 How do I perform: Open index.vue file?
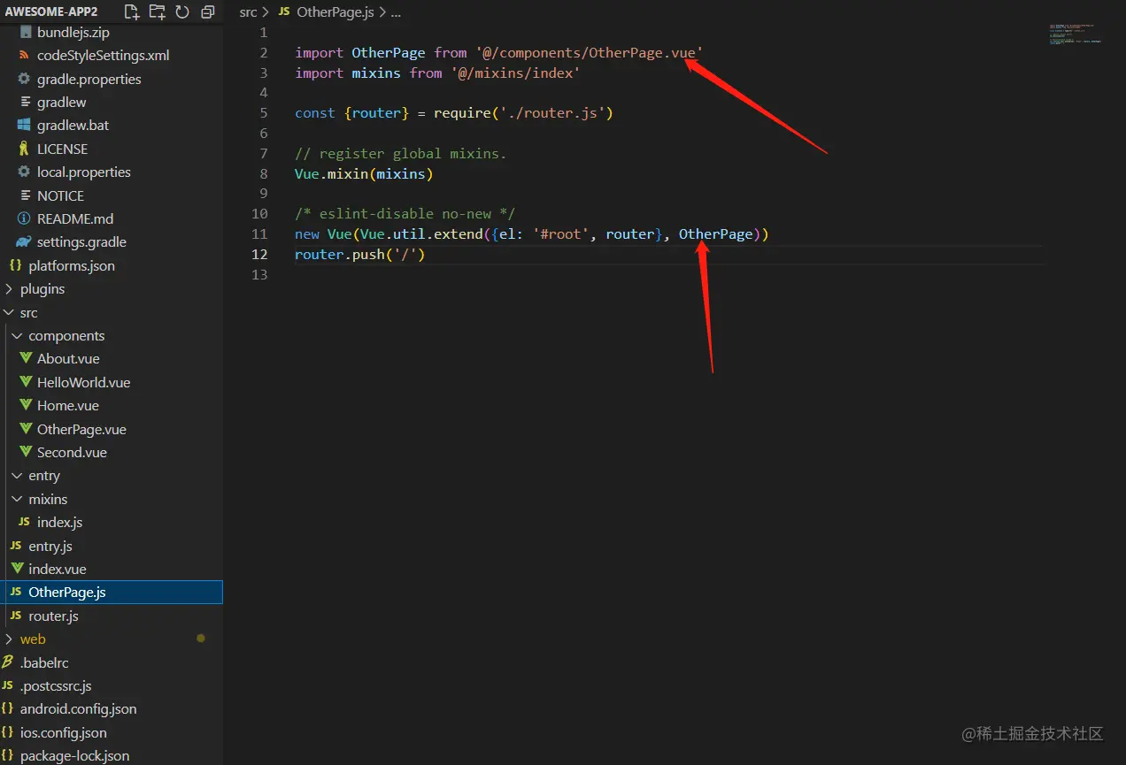click(x=58, y=569)
